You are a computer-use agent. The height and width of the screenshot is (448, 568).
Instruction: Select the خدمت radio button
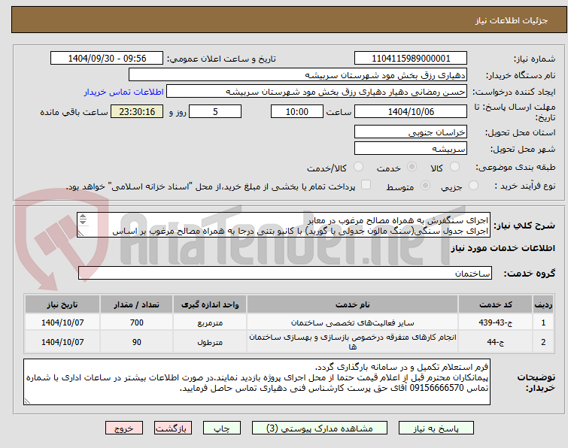[412, 167]
